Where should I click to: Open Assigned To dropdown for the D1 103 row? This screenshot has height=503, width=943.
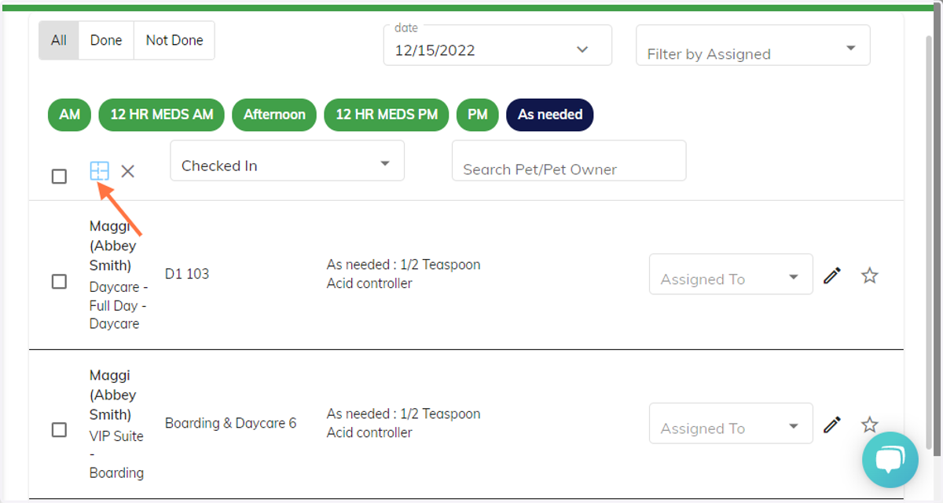click(x=731, y=274)
